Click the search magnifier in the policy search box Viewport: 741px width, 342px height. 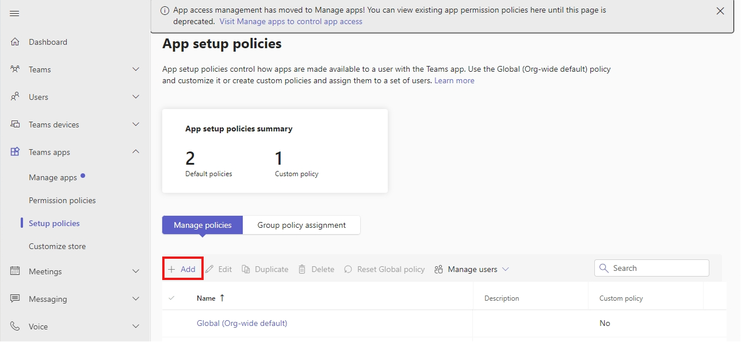pos(604,268)
